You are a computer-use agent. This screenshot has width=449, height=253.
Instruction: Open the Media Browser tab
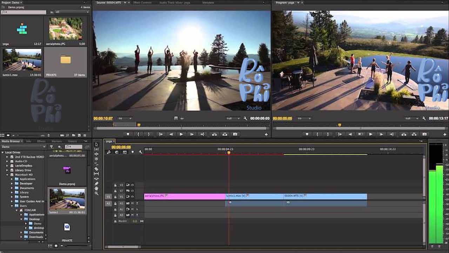11,141
